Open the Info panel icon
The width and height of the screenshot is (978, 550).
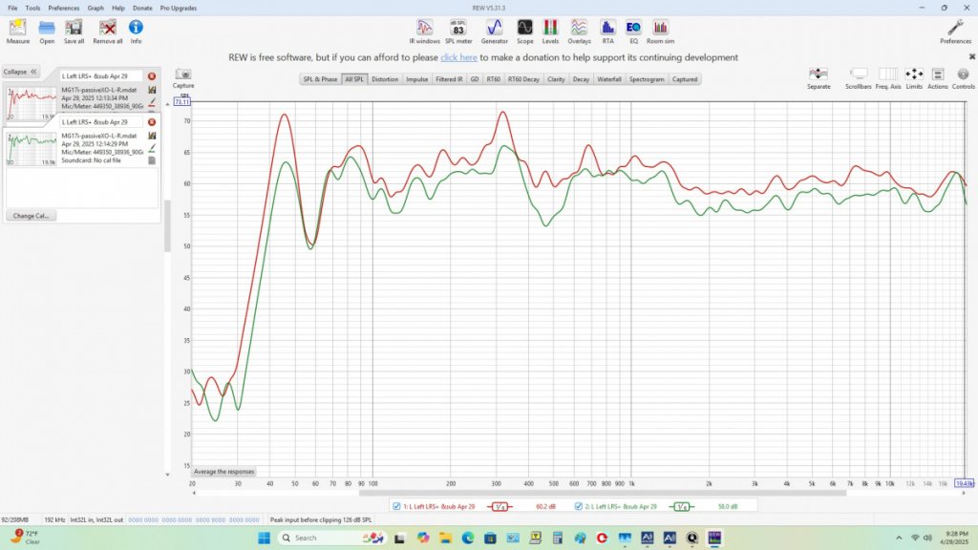[136, 32]
